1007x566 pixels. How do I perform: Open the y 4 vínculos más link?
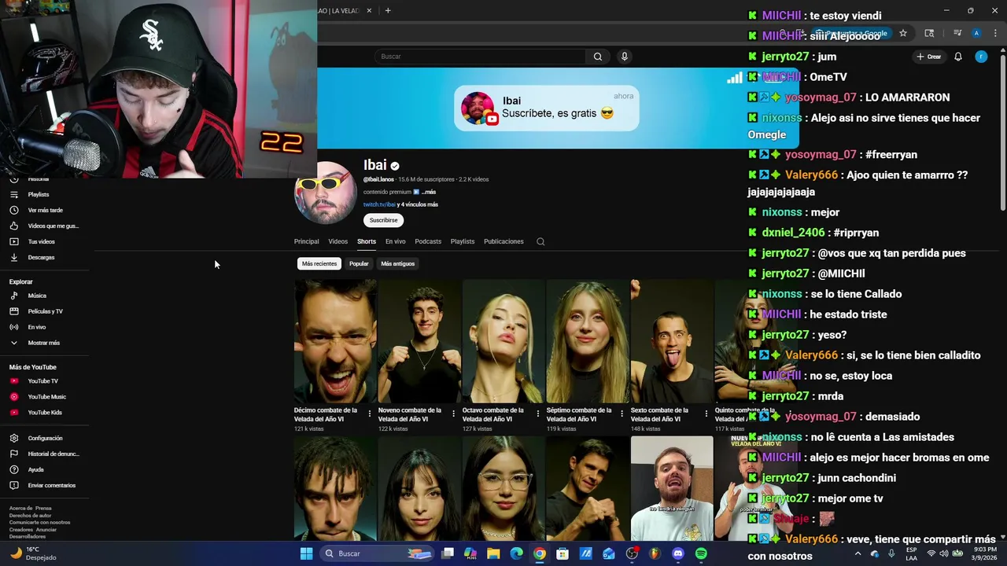click(x=418, y=204)
